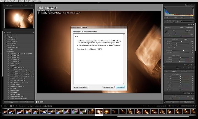Screen dimensions: 198x119
Task: Click the shadow clipping indicator in histogram
Action: click(x=165, y=8)
